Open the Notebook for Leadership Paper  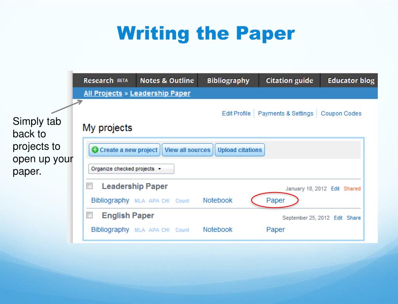pos(218,200)
